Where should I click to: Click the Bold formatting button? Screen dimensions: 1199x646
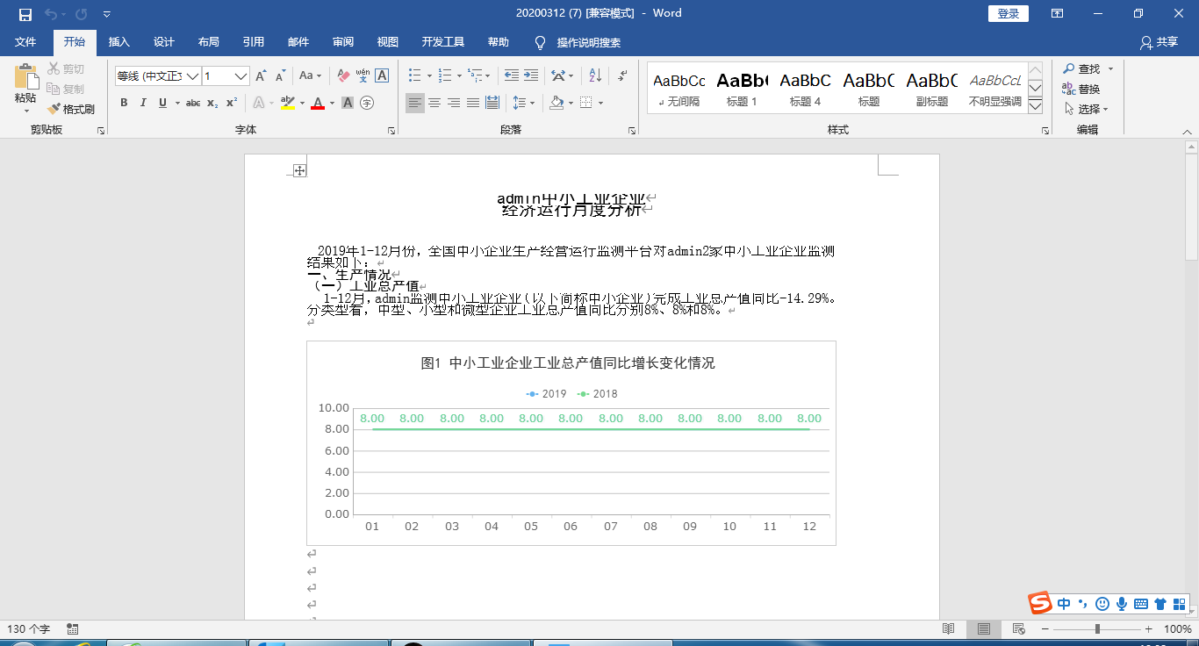[x=124, y=103]
